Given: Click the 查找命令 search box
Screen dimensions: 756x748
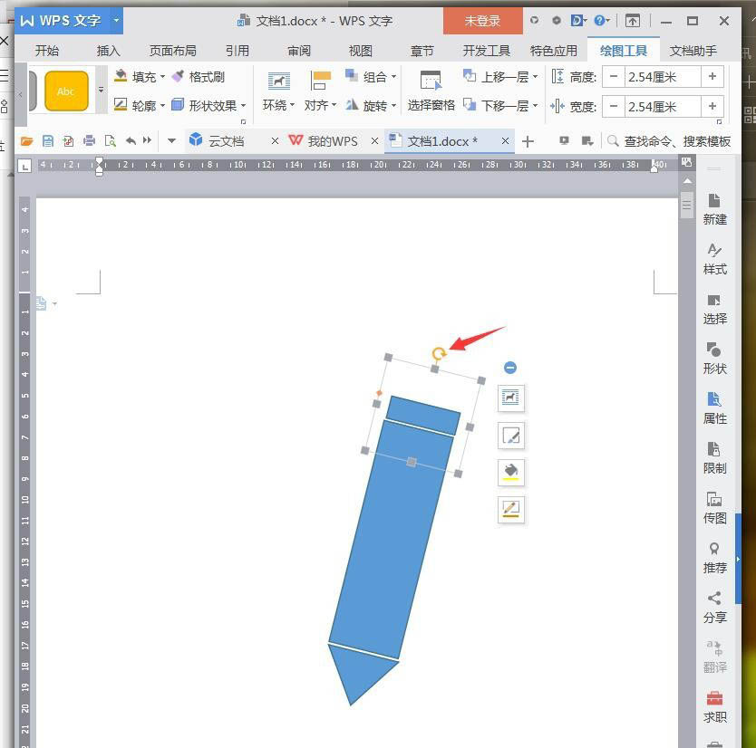Looking at the screenshot, I should pyautogui.click(x=669, y=141).
